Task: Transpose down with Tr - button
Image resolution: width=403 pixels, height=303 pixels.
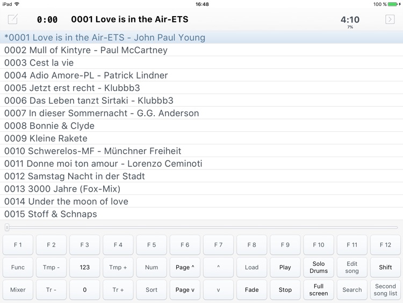Action: (x=51, y=290)
